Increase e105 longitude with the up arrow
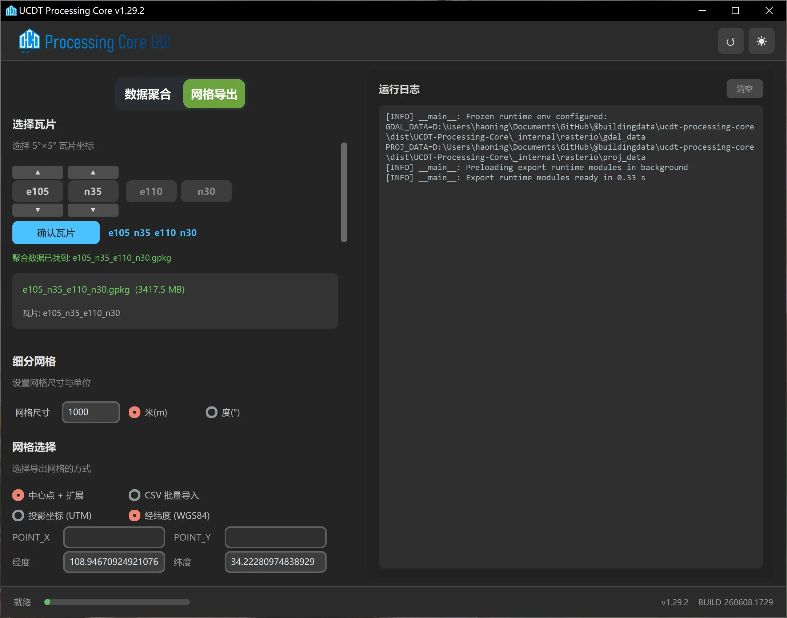This screenshot has width=787, height=618. point(37,172)
